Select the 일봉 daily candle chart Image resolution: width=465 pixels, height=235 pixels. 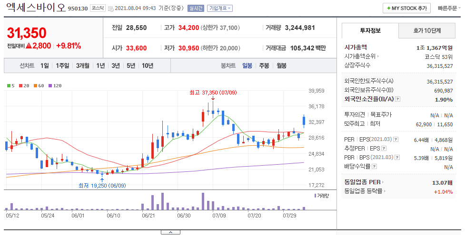(247, 66)
